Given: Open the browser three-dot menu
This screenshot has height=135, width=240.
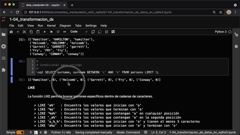Looking at the screenshot, I should tap(235, 12).
